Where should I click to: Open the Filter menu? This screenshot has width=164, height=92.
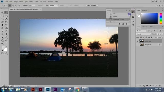36,2
